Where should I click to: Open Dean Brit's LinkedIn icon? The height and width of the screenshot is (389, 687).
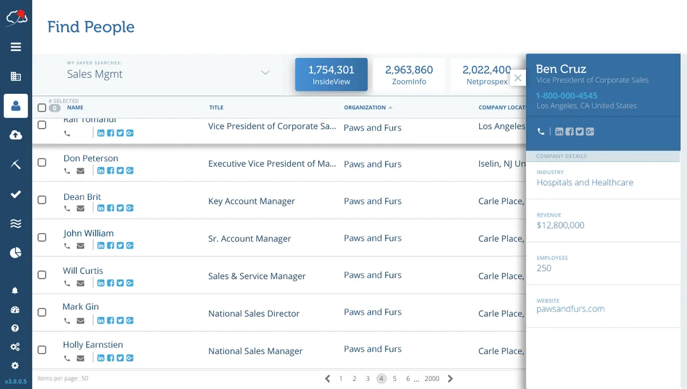[x=101, y=208]
